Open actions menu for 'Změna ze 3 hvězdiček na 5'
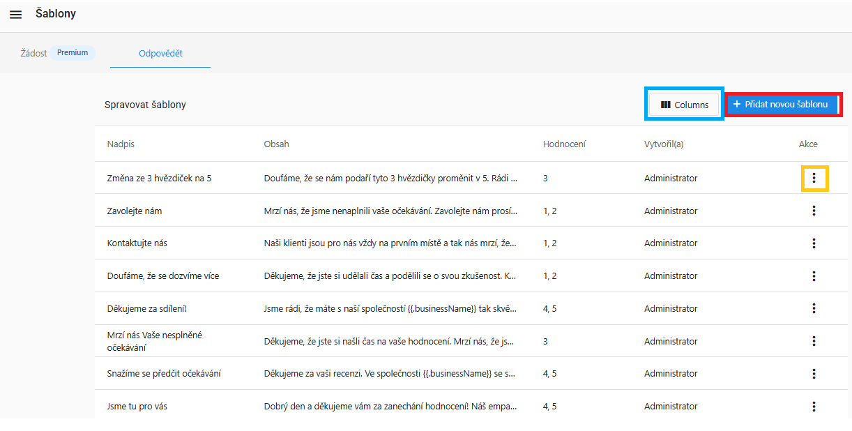This screenshot has height=431, width=852. 814,179
